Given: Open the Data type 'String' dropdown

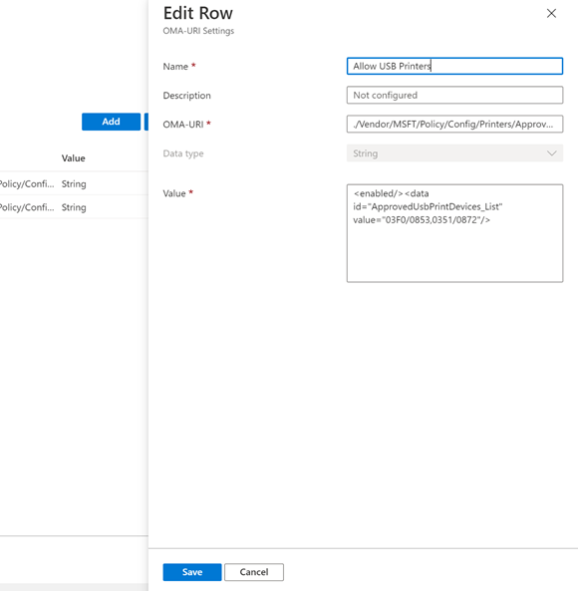Looking at the screenshot, I should point(454,153).
